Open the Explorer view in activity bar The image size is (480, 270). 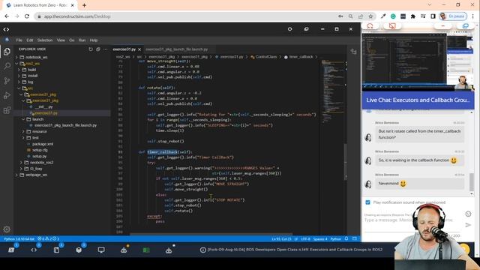point(7,52)
